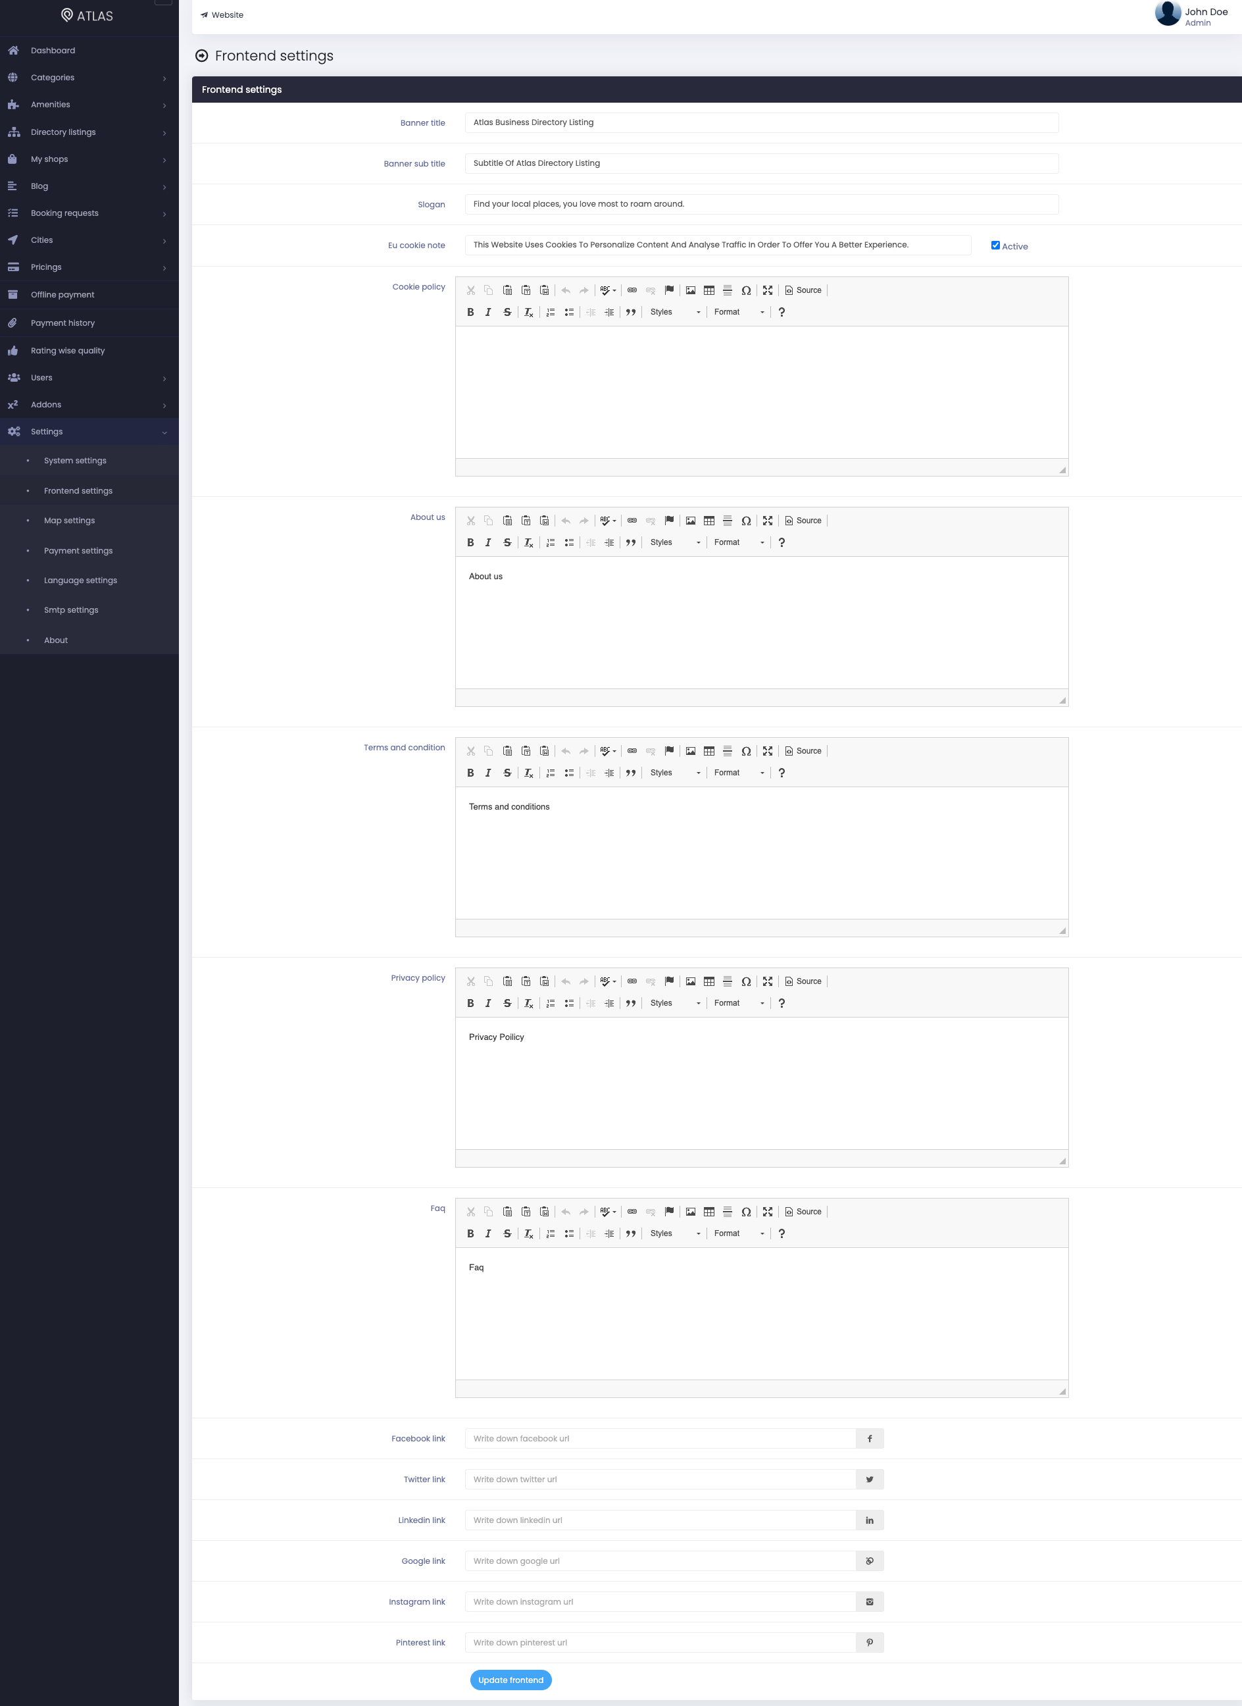Click the ATLAS logo
Viewport: 1242px width, 1706px height.
(x=87, y=16)
